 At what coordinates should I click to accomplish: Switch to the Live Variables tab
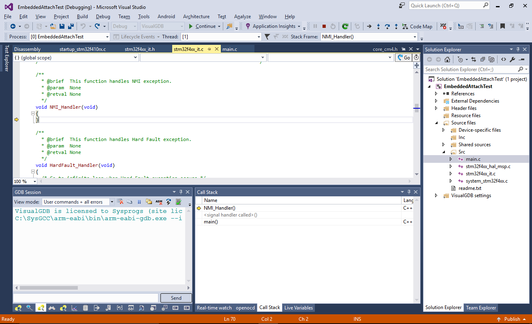click(x=298, y=308)
